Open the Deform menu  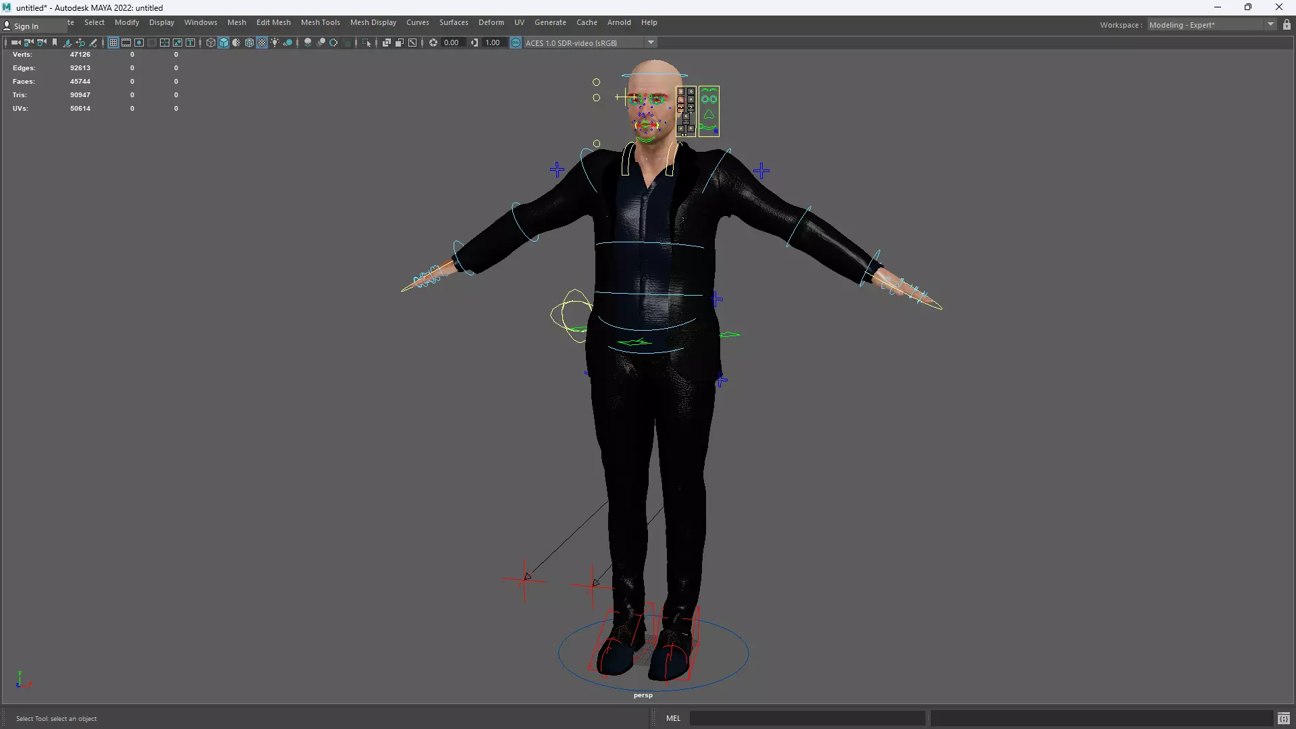[x=491, y=22]
